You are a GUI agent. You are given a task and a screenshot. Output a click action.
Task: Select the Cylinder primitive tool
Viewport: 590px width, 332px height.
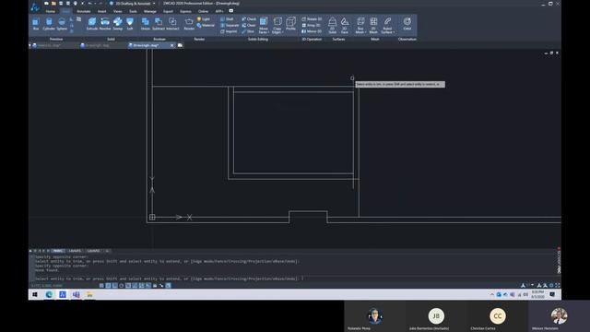[49, 24]
